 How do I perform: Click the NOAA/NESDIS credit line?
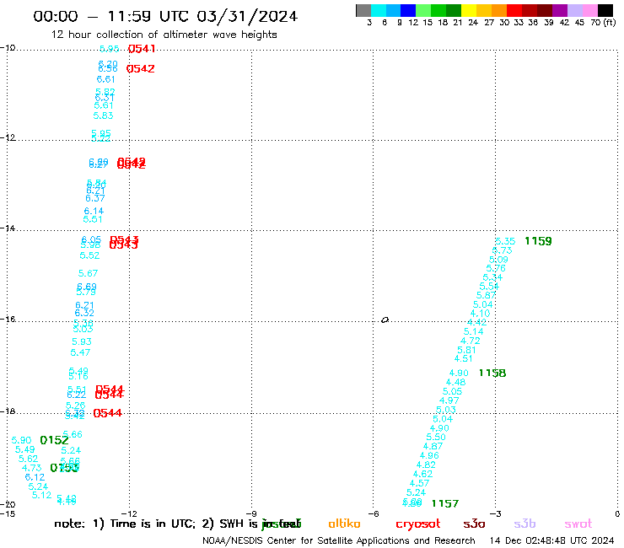339,541
